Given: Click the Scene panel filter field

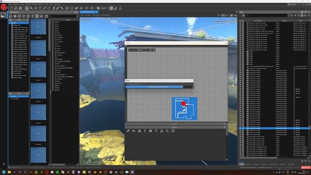Looking at the screenshot, I should pos(266,16).
